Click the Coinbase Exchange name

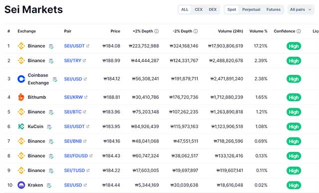(38, 79)
